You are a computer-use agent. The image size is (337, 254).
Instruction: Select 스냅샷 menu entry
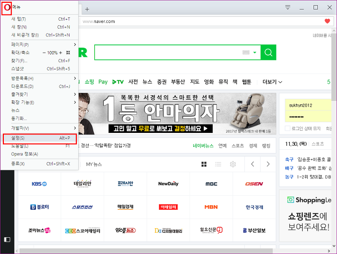(x=39, y=69)
